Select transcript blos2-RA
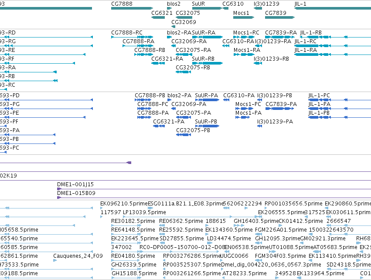This screenshot has height=280, width=371. click(179, 32)
